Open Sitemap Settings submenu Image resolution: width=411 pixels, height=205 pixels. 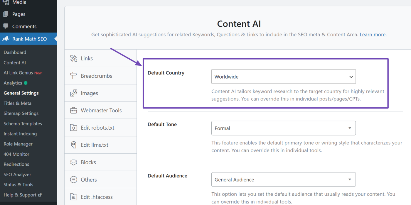(x=21, y=113)
